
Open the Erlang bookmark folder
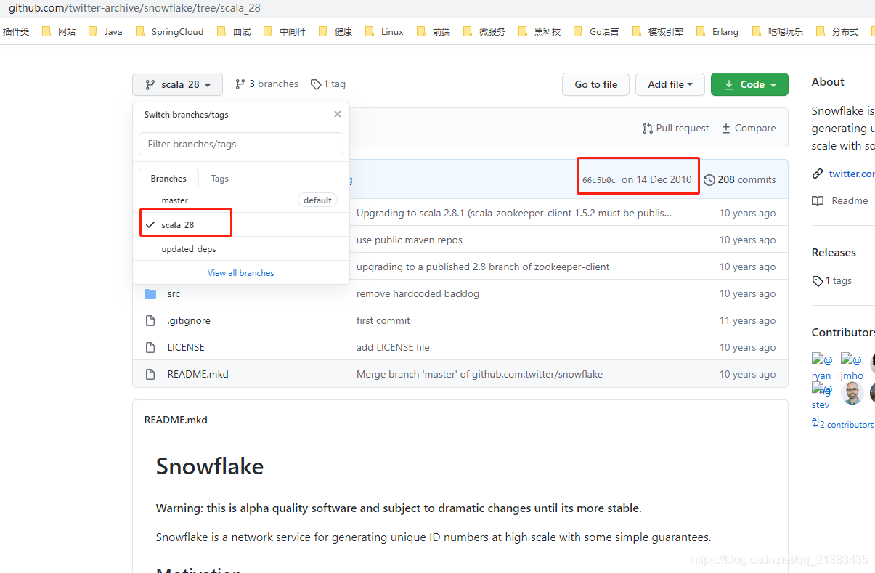(717, 31)
